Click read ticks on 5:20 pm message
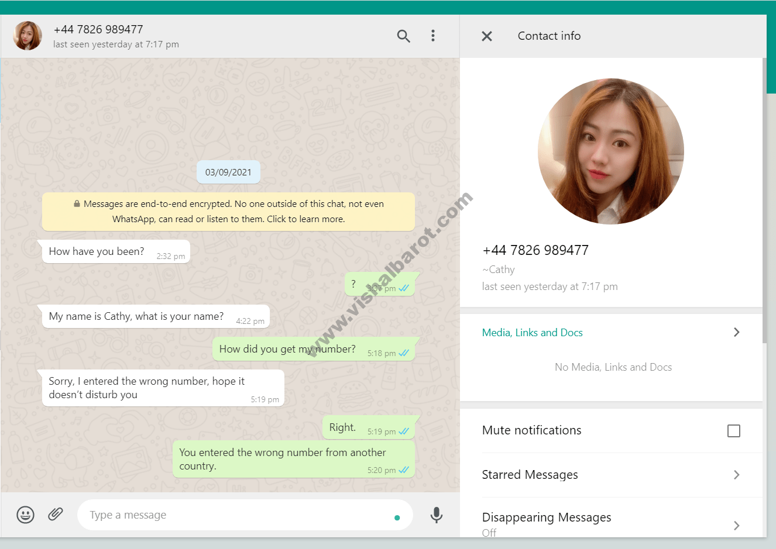This screenshot has width=776, height=549. (x=404, y=470)
